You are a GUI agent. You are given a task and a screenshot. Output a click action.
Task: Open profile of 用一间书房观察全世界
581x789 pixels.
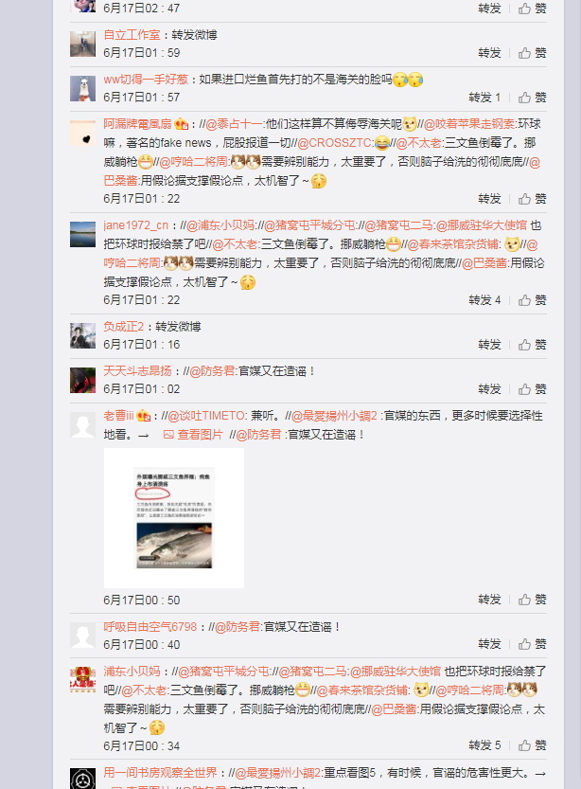(x=160, y=772)
